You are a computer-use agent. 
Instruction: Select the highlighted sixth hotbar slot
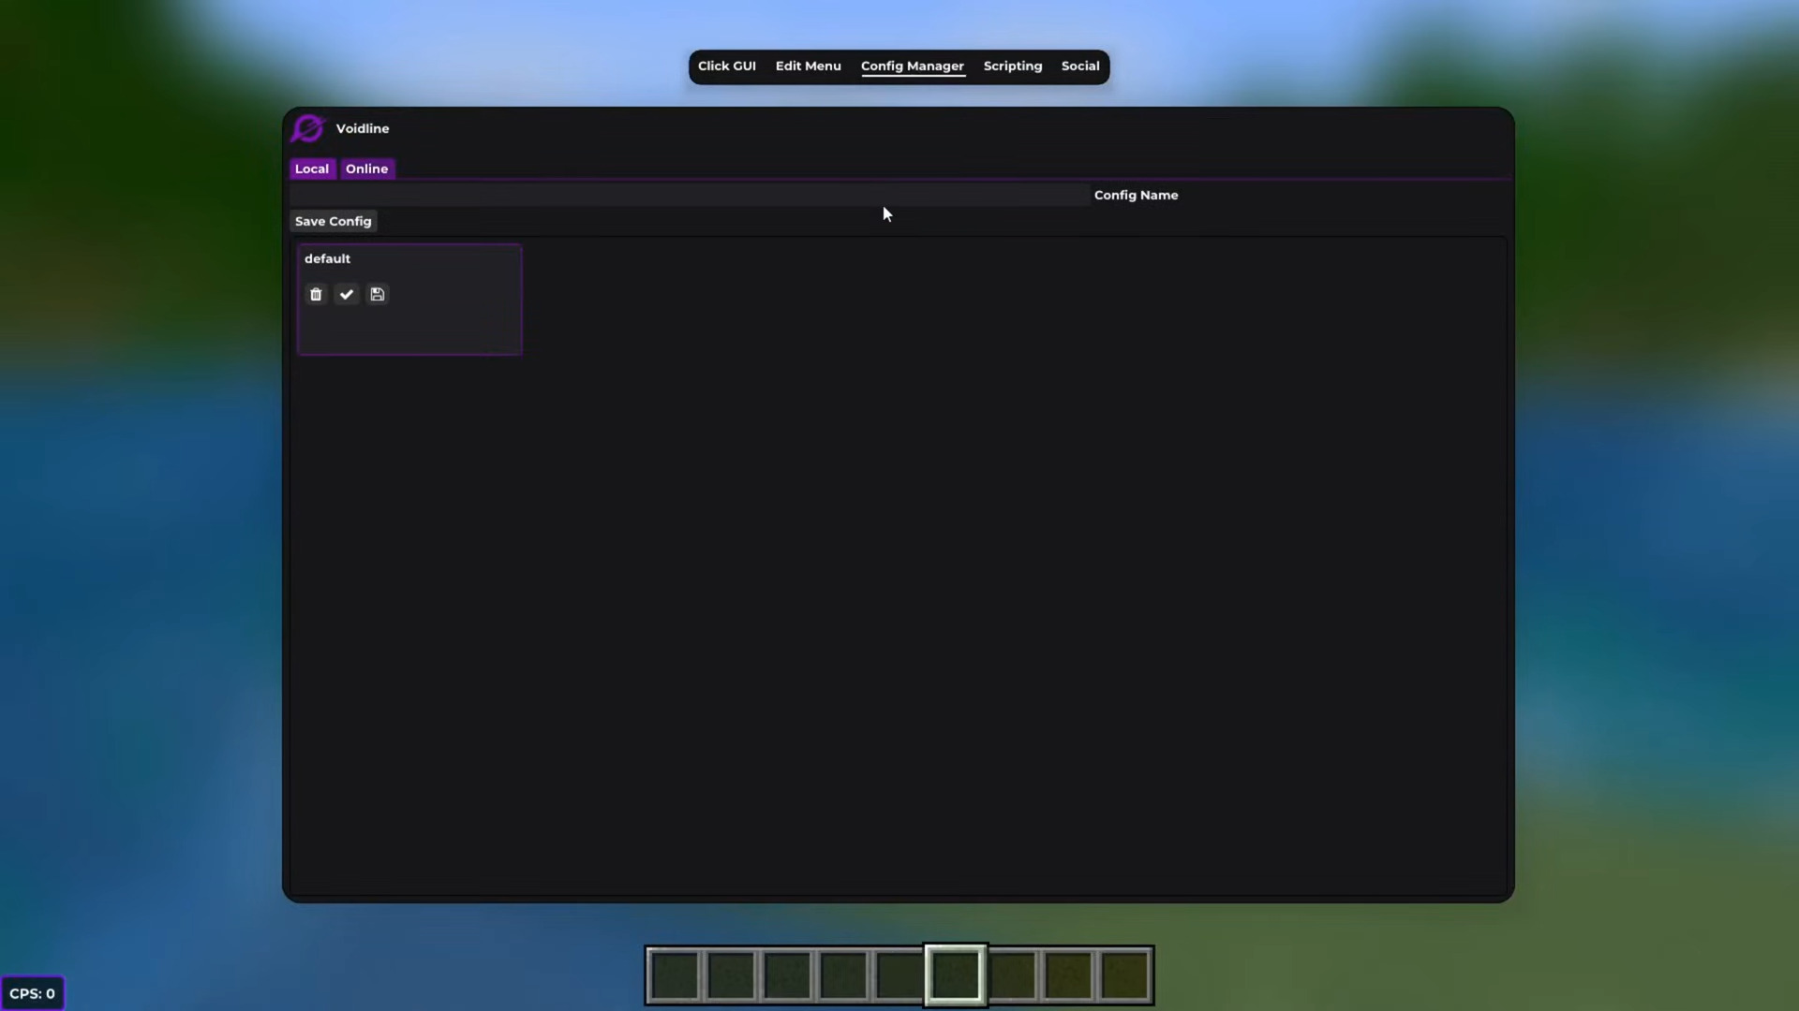point(955,974)
